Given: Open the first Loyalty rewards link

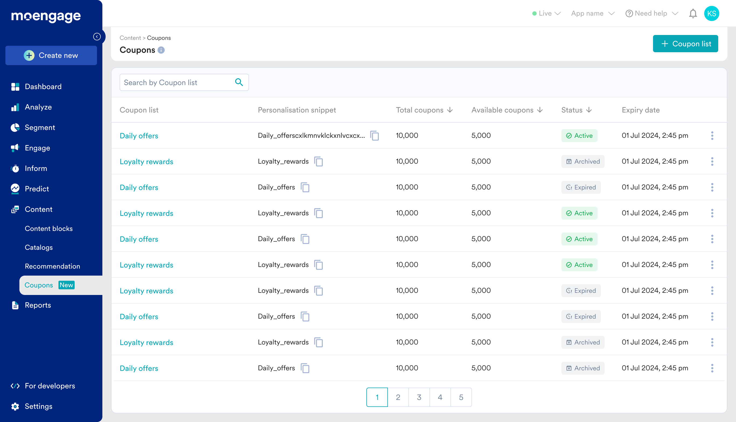Looking at the screenshot, I should click(146, 161).
